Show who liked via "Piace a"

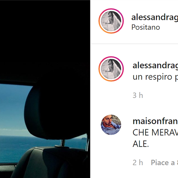coord(164,162)
